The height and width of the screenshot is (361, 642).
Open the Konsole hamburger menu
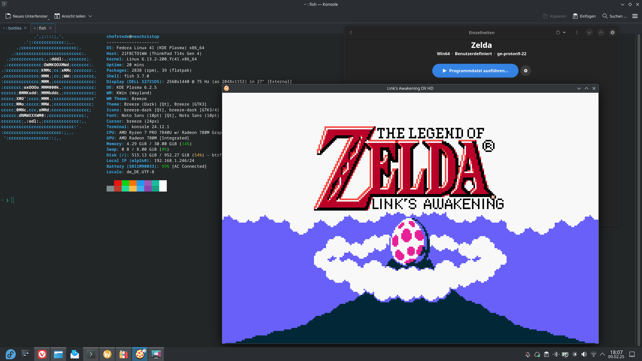pyautogui.click(x=635, y=16)
